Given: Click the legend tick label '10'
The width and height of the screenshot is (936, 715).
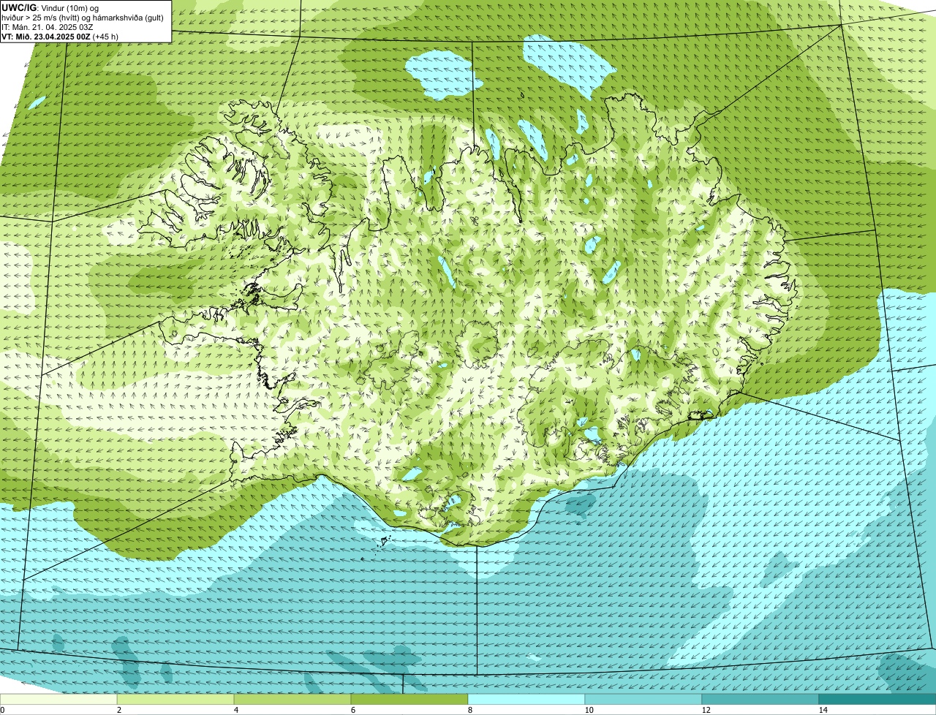Looking at the screenshot, I should 588,710.
